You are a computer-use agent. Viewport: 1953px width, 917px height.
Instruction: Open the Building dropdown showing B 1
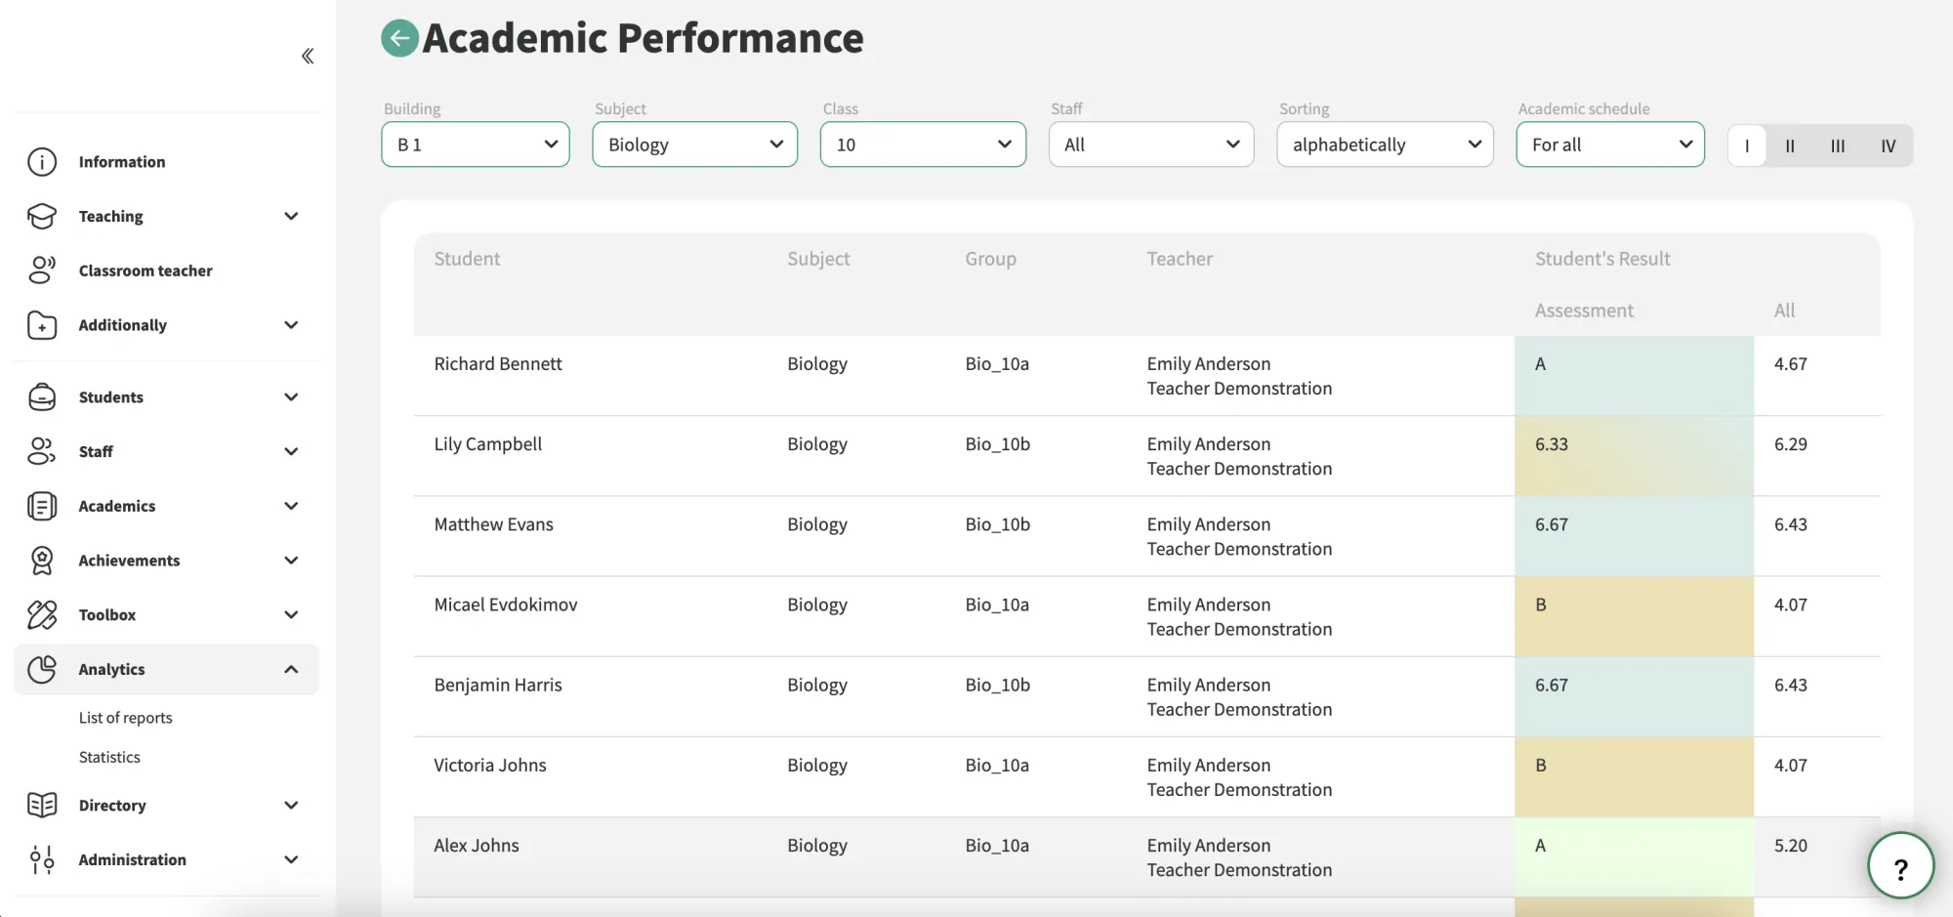tap(476, 145)
